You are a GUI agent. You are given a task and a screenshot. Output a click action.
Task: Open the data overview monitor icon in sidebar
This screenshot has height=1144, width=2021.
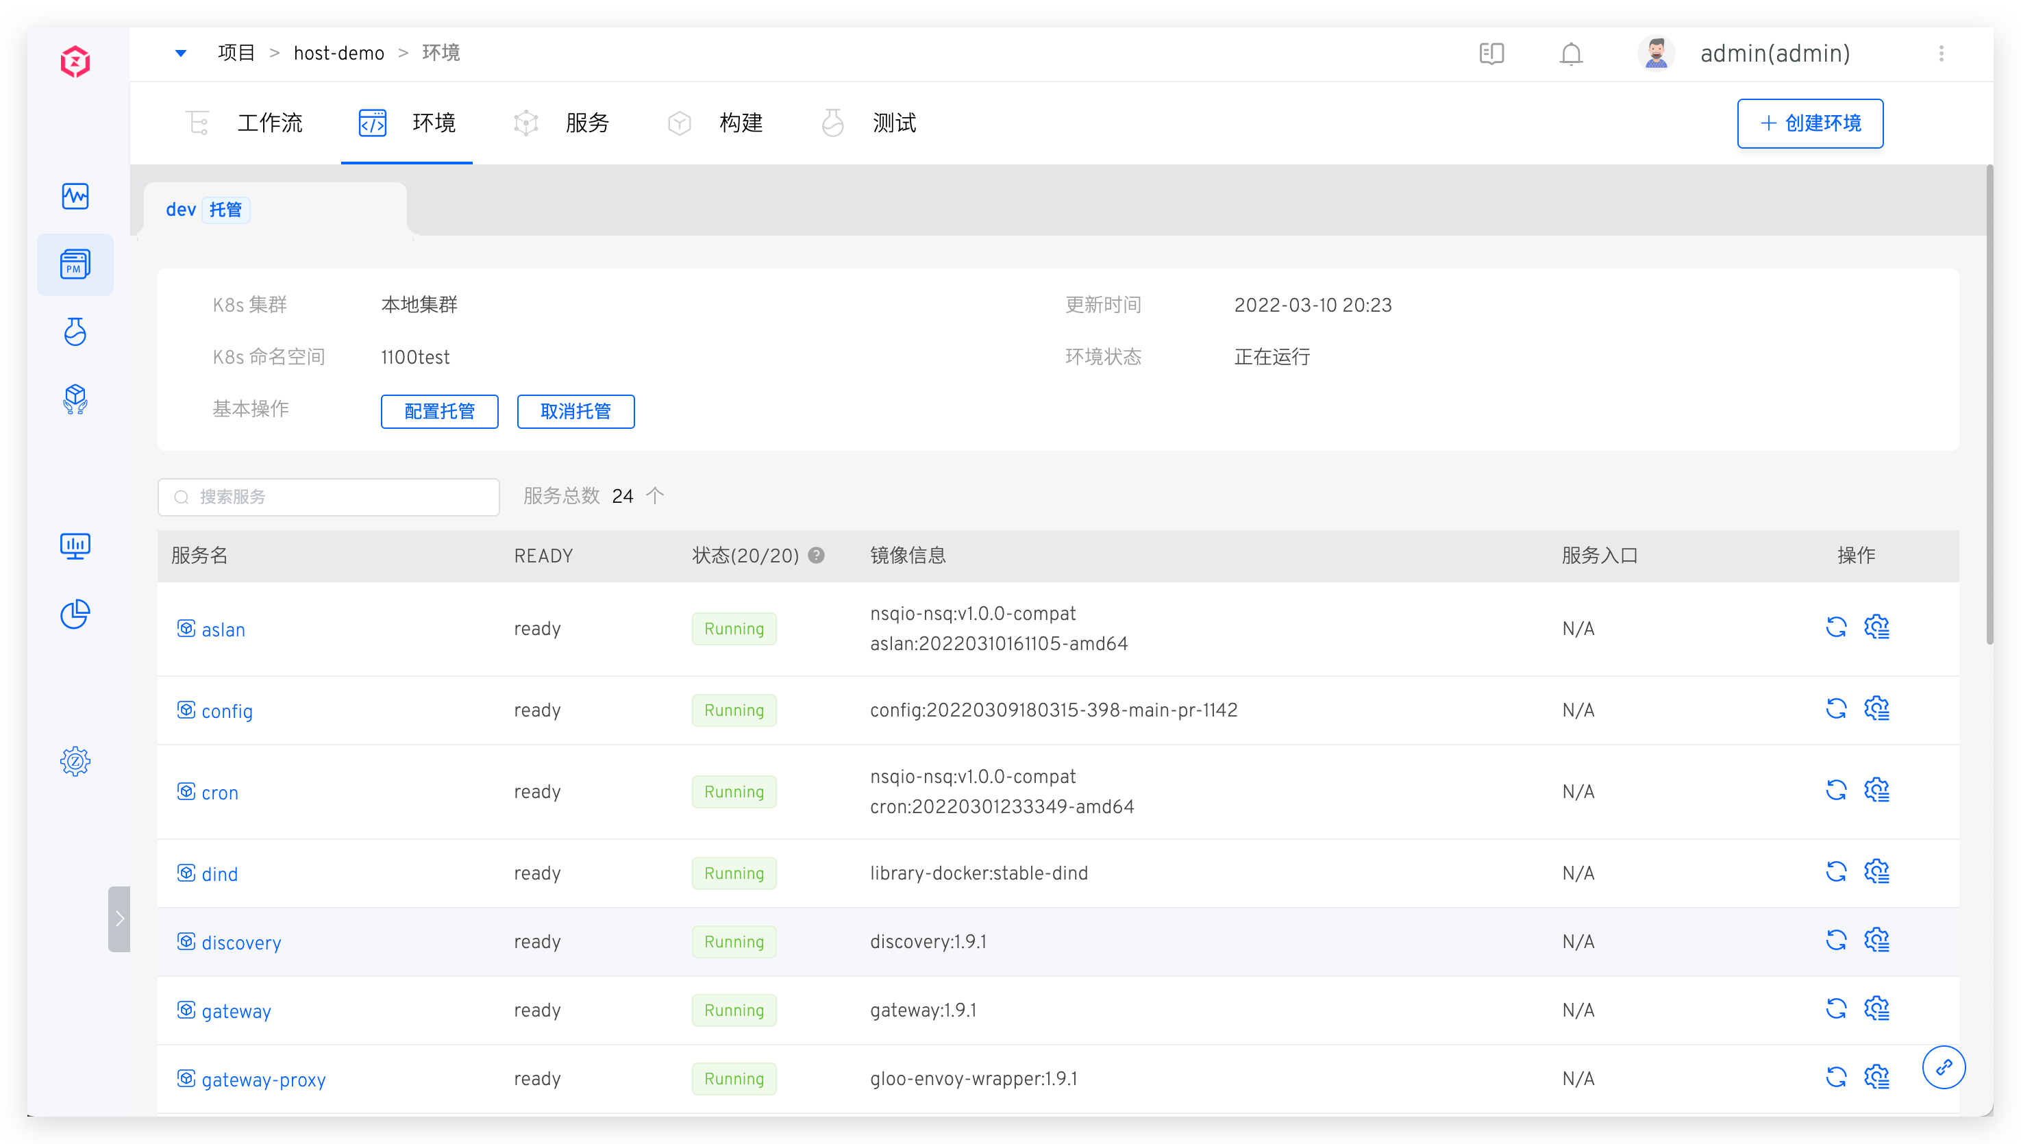[x=75, y=545]
